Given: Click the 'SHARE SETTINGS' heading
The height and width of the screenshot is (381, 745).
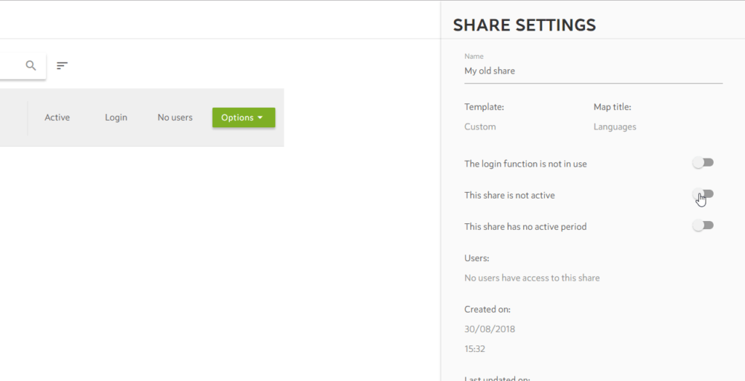Looking at the screenshot, I should point(525,25).
